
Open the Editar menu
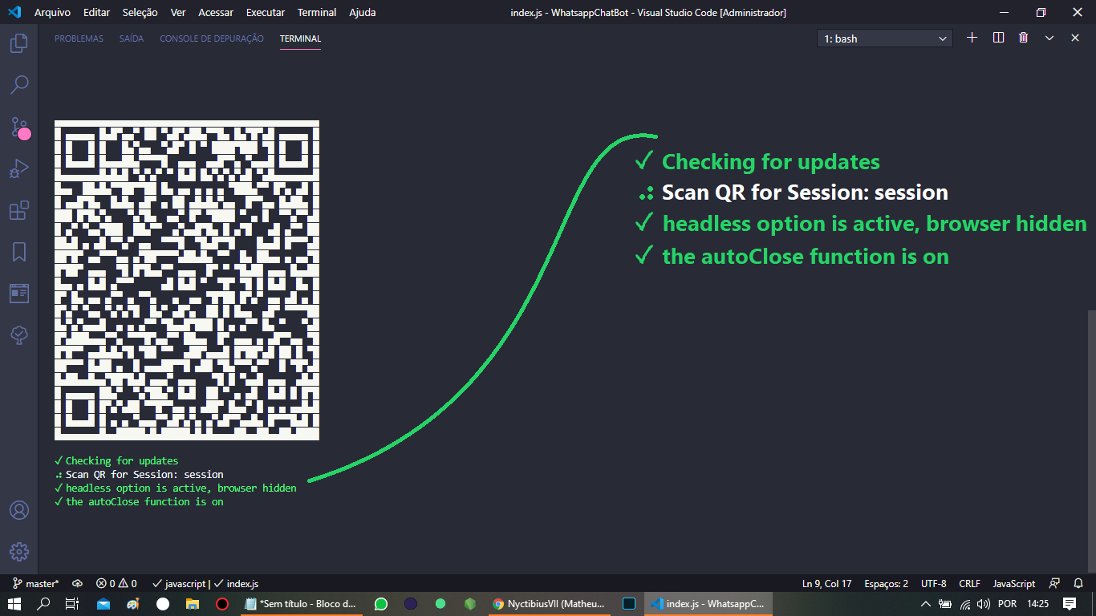coord(96,13)
